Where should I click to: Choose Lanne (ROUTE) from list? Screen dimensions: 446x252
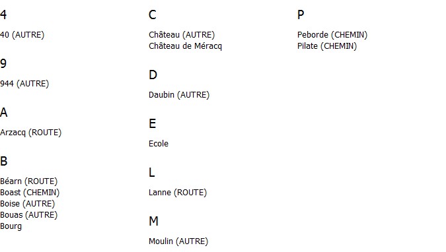pyautogui.click(x=178, y=193)
